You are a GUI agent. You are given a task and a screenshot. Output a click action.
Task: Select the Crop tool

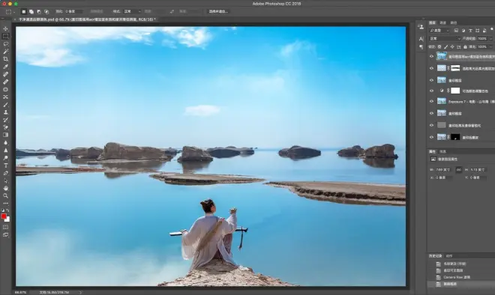point(5,59)
